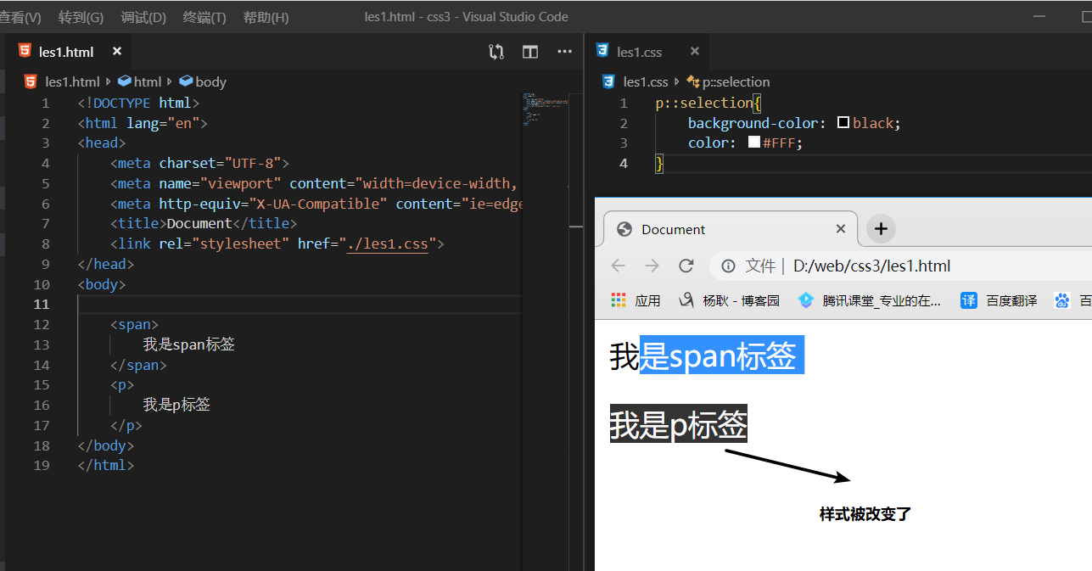Click the browser back arrow
The image size is (1092, 571).
(x=618, y=266)
